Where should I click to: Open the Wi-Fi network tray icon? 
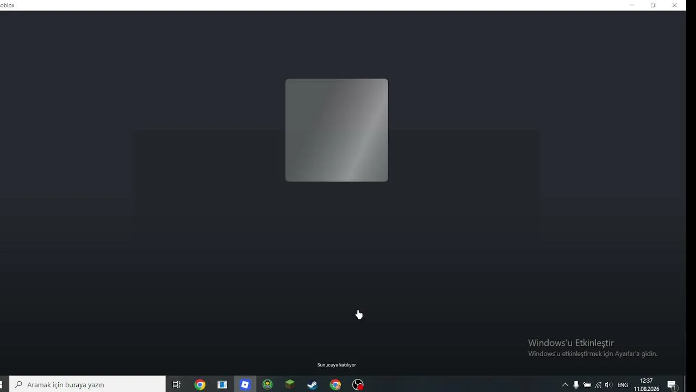[x=598, y=385]
